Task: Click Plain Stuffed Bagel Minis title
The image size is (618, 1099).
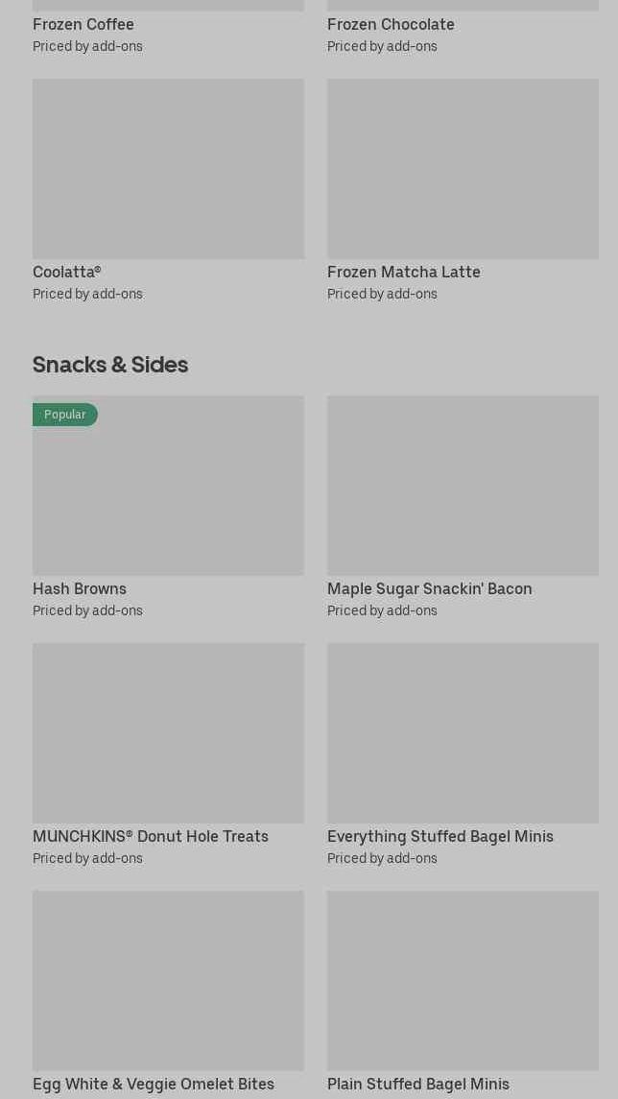Action: [417, 1084]
